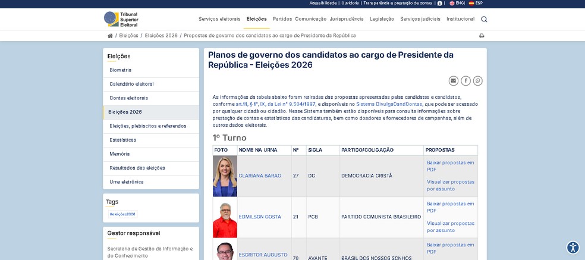
Task: Select Contas eleitorais in sidebar
Action: 151,98
